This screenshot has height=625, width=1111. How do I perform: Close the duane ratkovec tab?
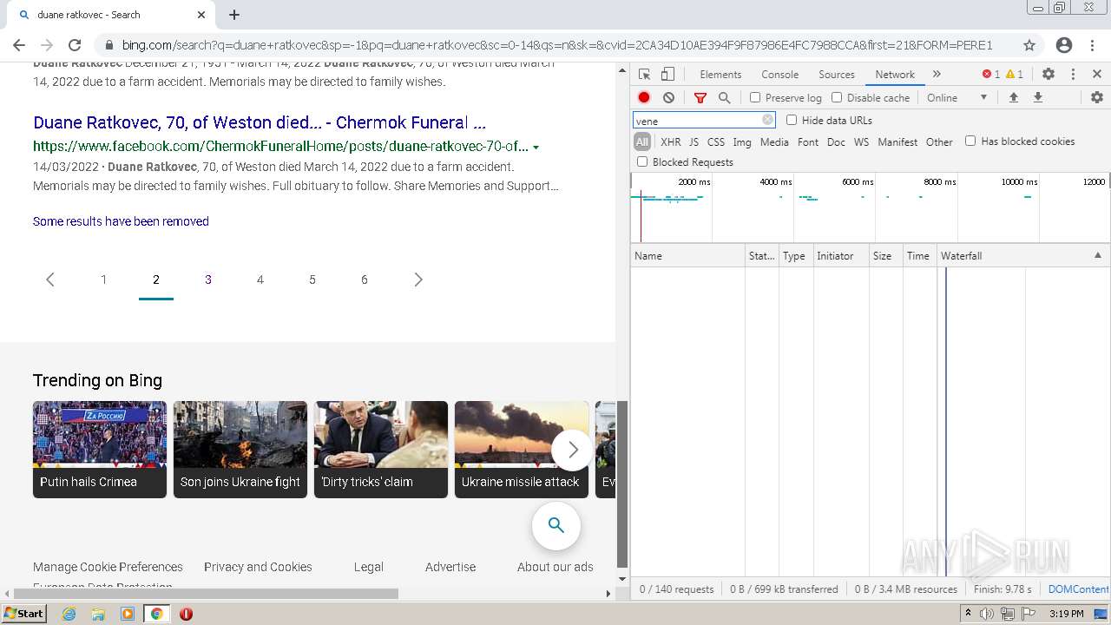click(201, 15)
